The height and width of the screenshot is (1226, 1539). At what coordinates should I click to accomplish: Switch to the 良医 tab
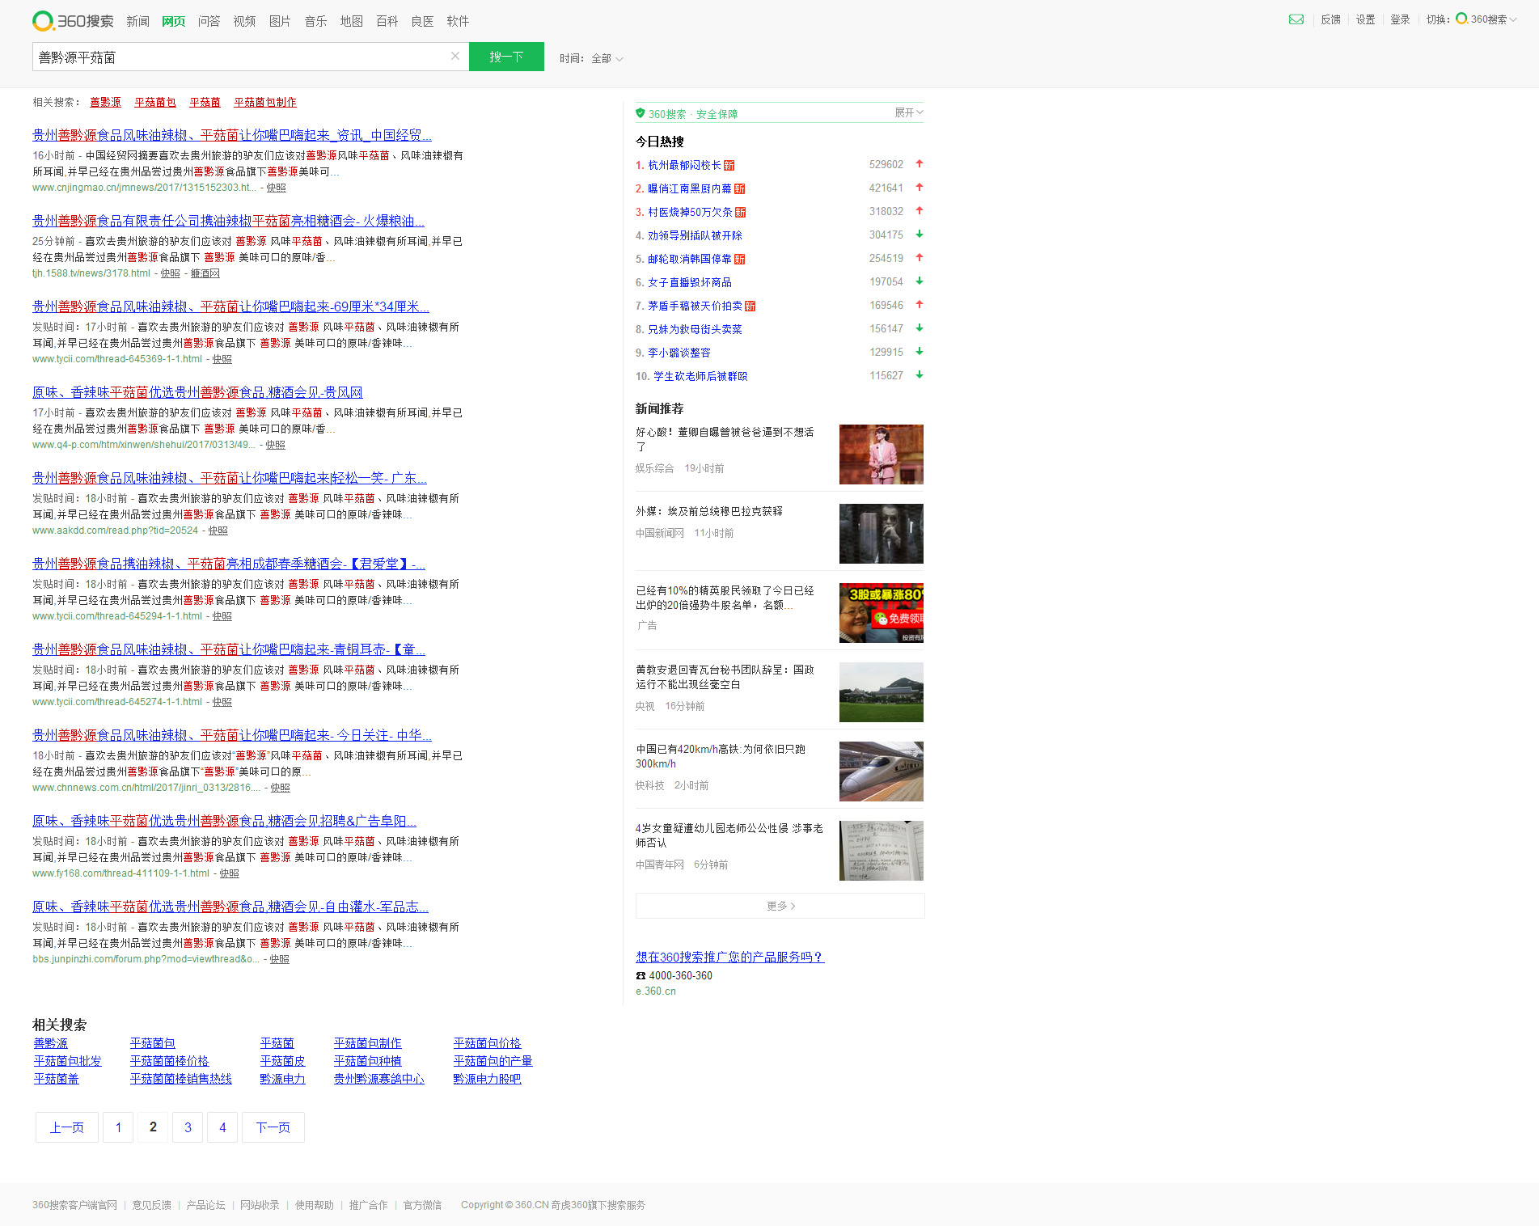[422, 21]
